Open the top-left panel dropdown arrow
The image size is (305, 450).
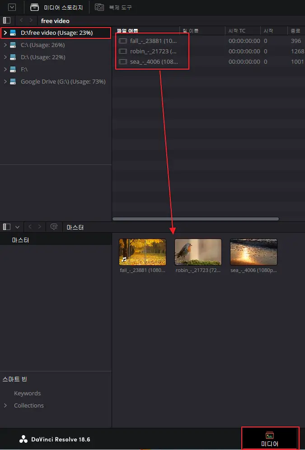click(12, 7)
